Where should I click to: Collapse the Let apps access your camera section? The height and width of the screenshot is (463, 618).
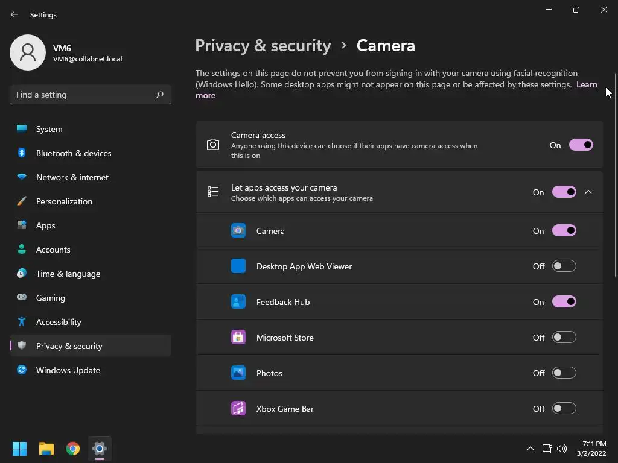click(588, 192)
